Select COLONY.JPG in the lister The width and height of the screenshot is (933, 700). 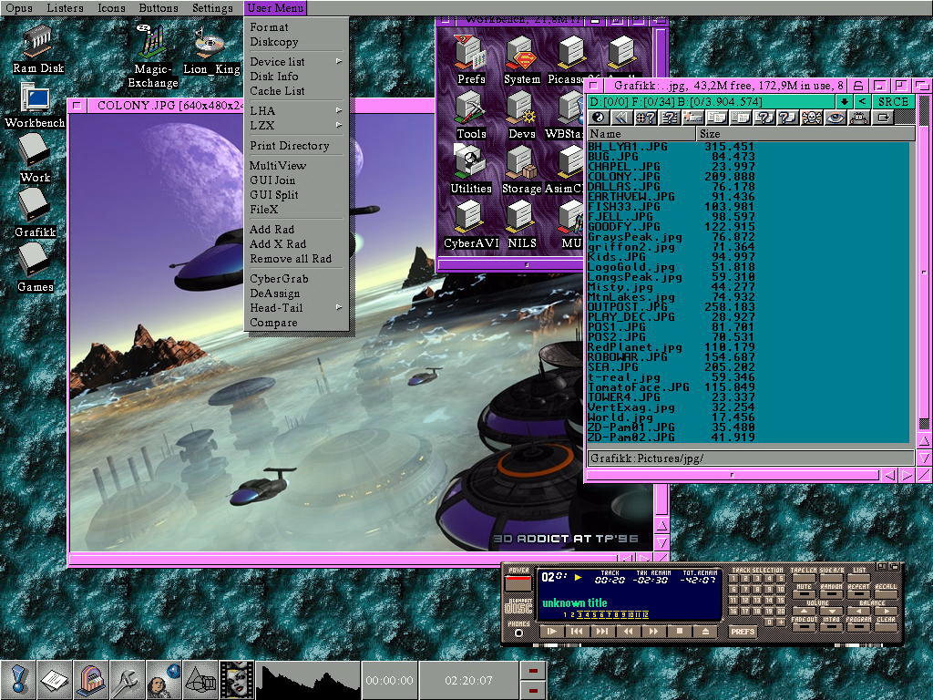point(750,176)
